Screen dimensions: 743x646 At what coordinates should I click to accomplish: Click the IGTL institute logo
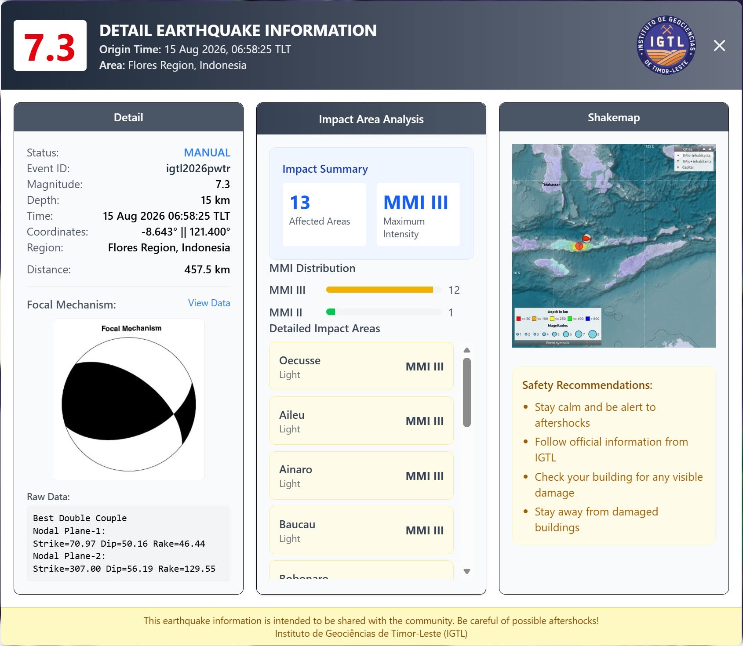[x=667, y=45]
